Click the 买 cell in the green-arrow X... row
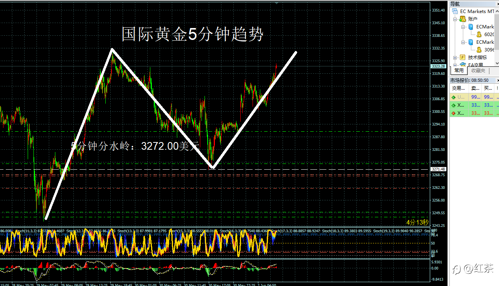Image resolution: width=499 pixels, height=286 pixels. tap(488, 105)
